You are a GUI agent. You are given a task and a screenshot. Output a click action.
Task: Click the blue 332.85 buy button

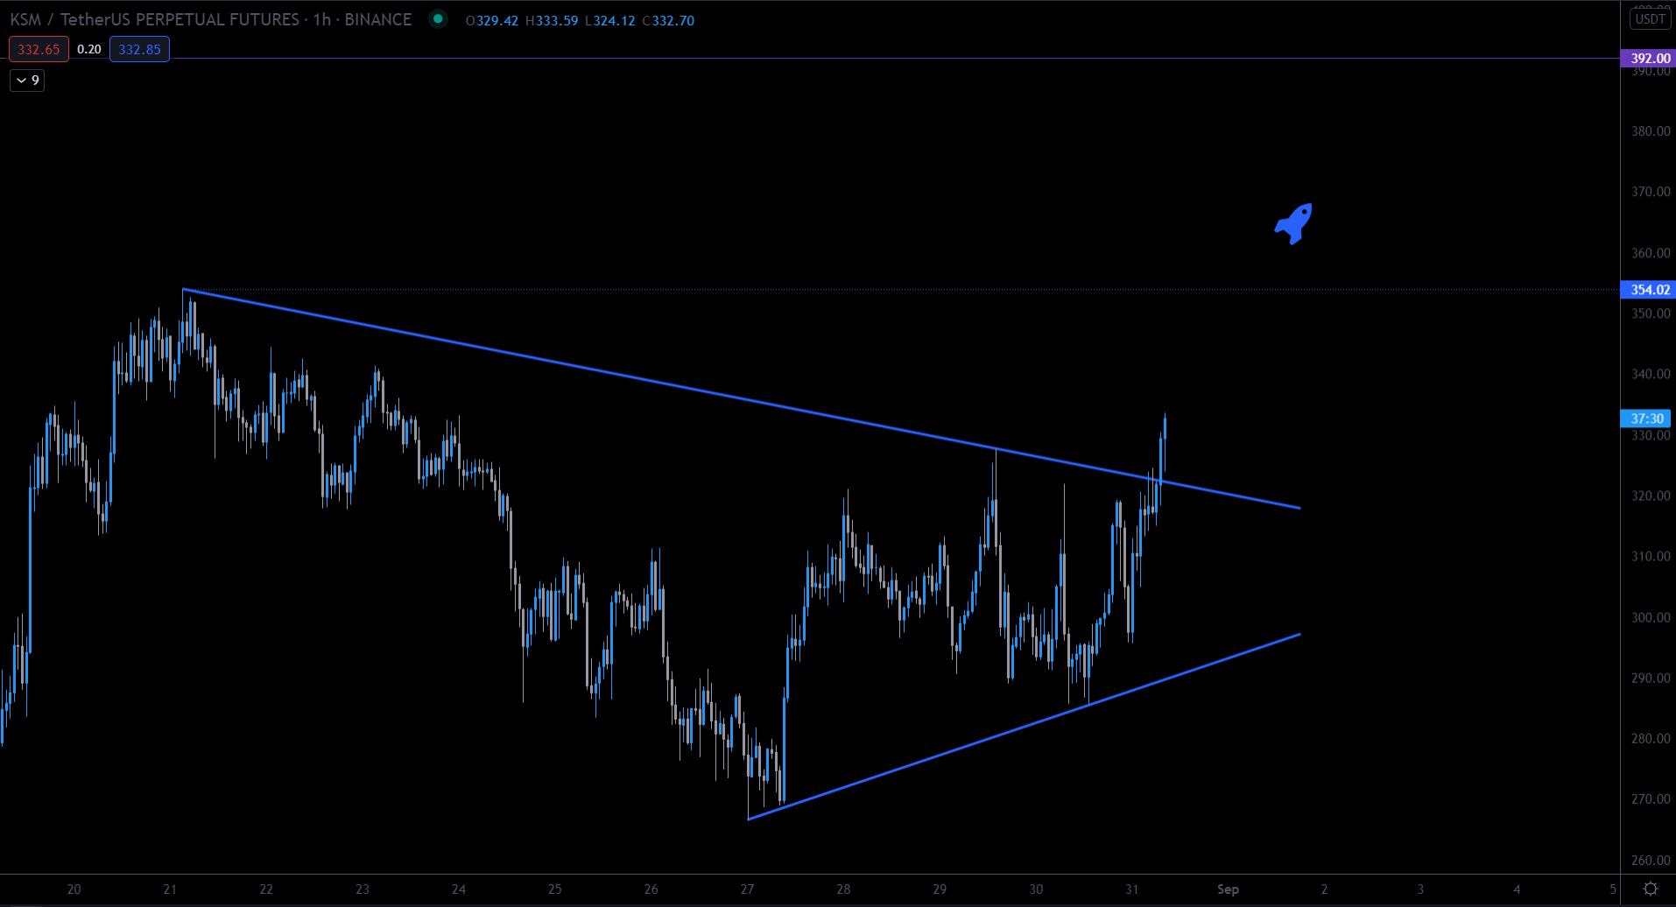coord(139,49)
